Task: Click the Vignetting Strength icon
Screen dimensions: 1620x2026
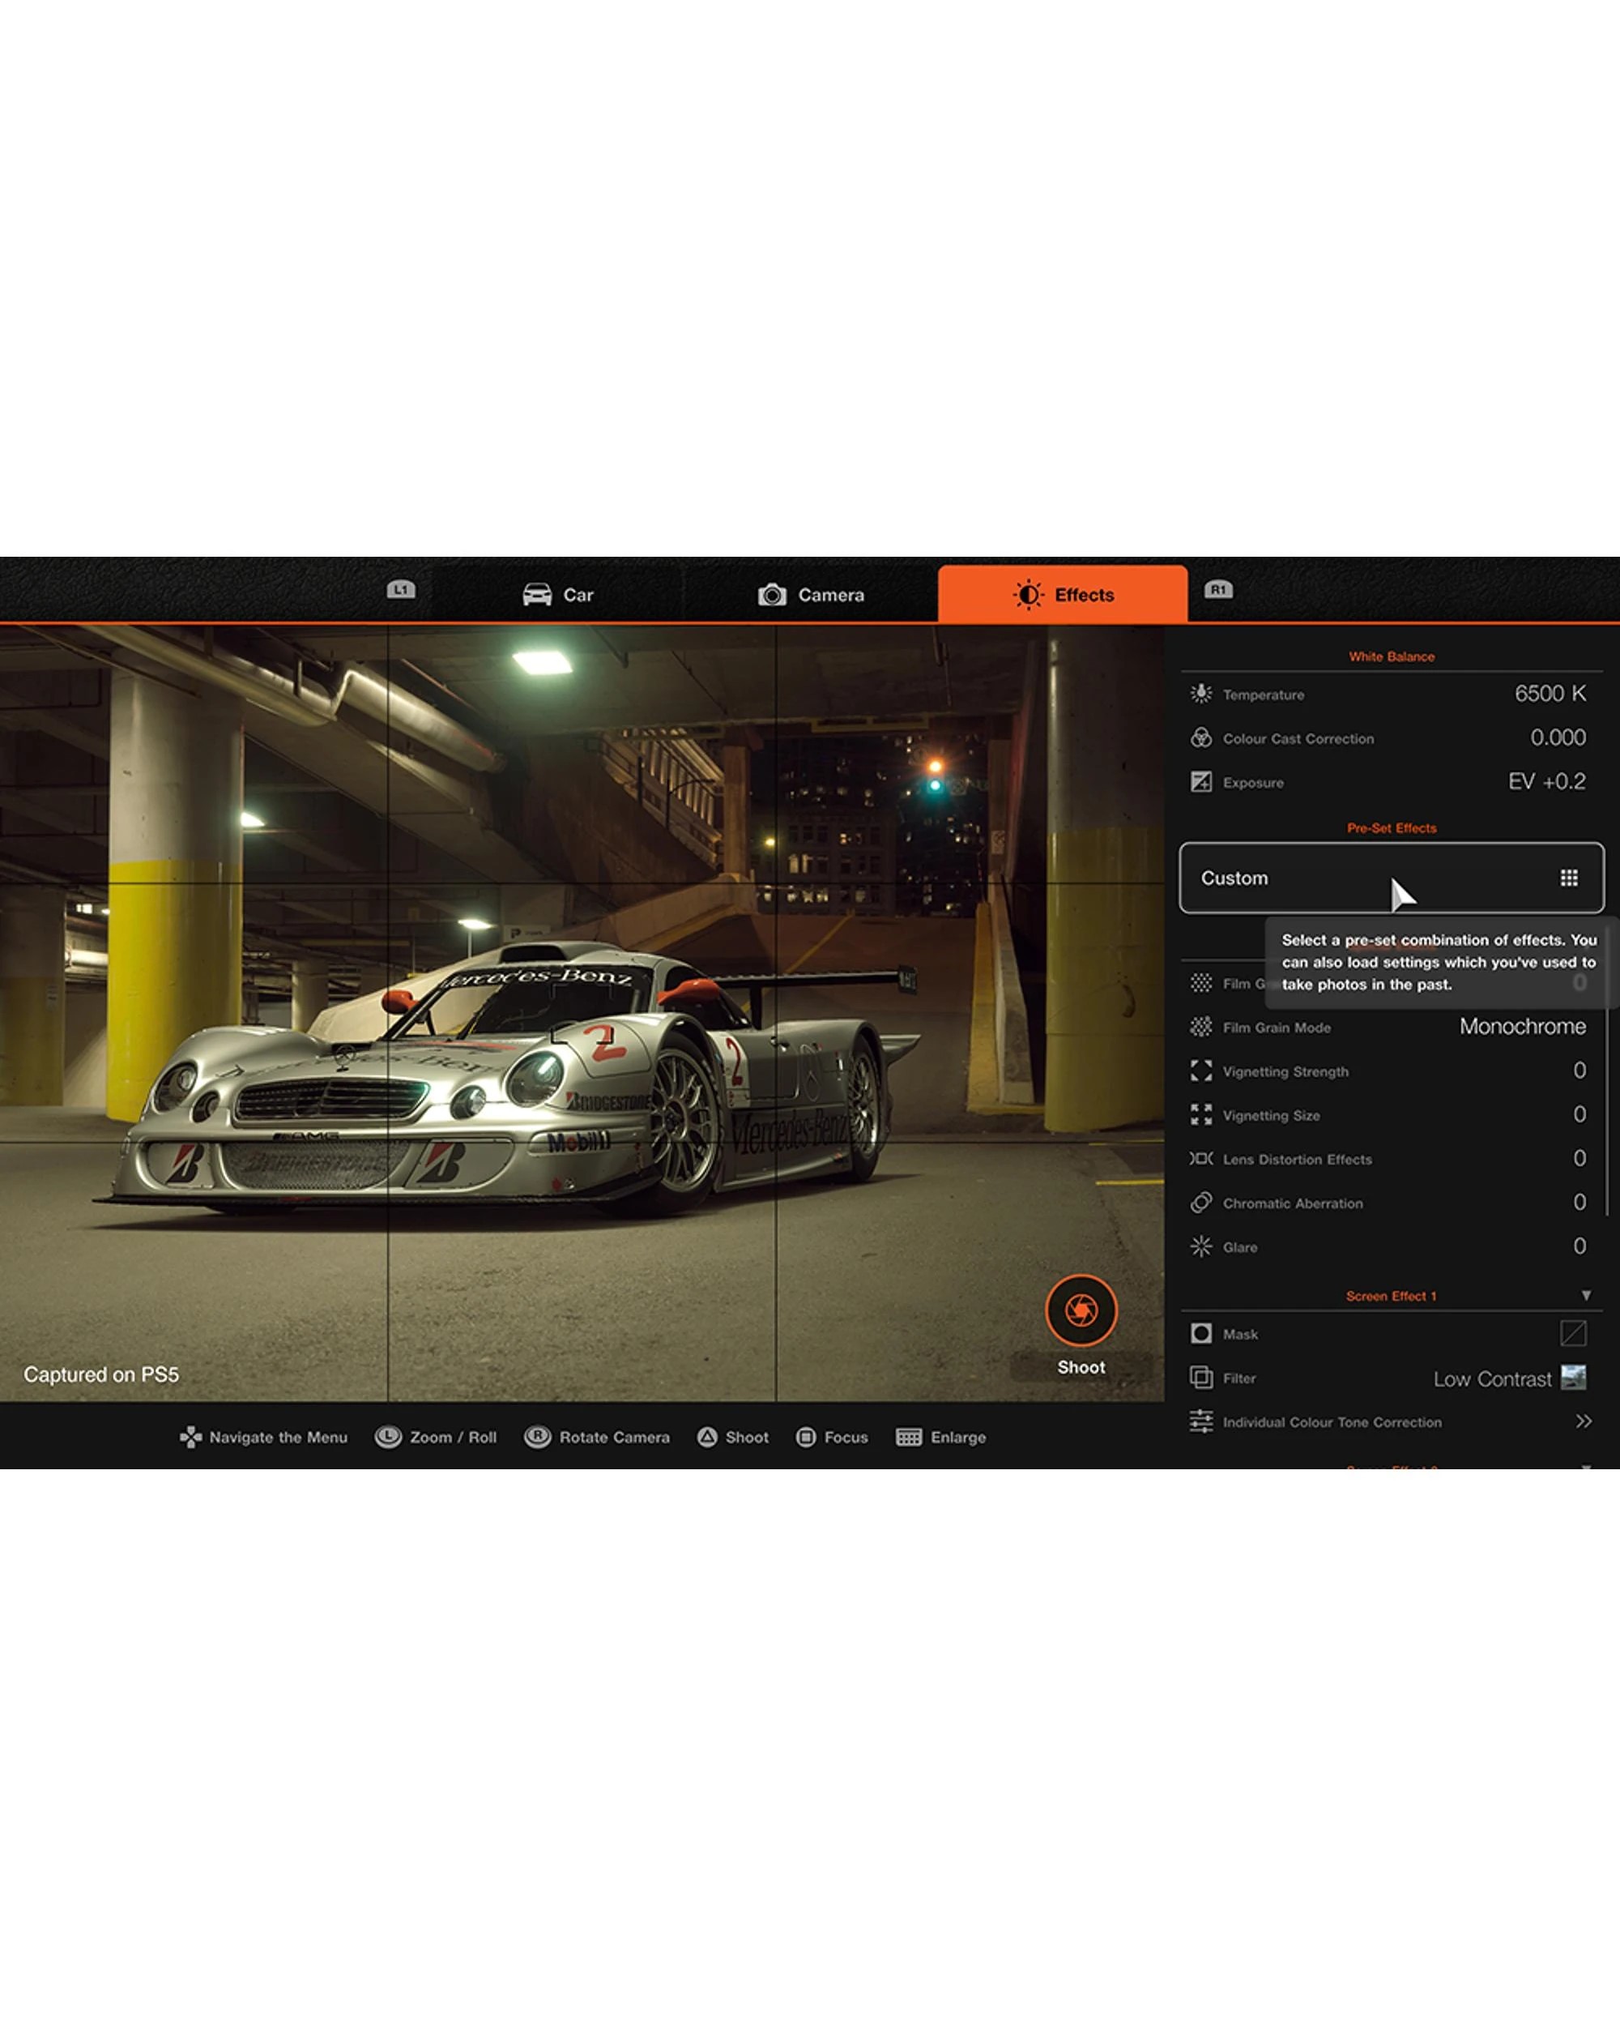Action: [1203, 1071]
